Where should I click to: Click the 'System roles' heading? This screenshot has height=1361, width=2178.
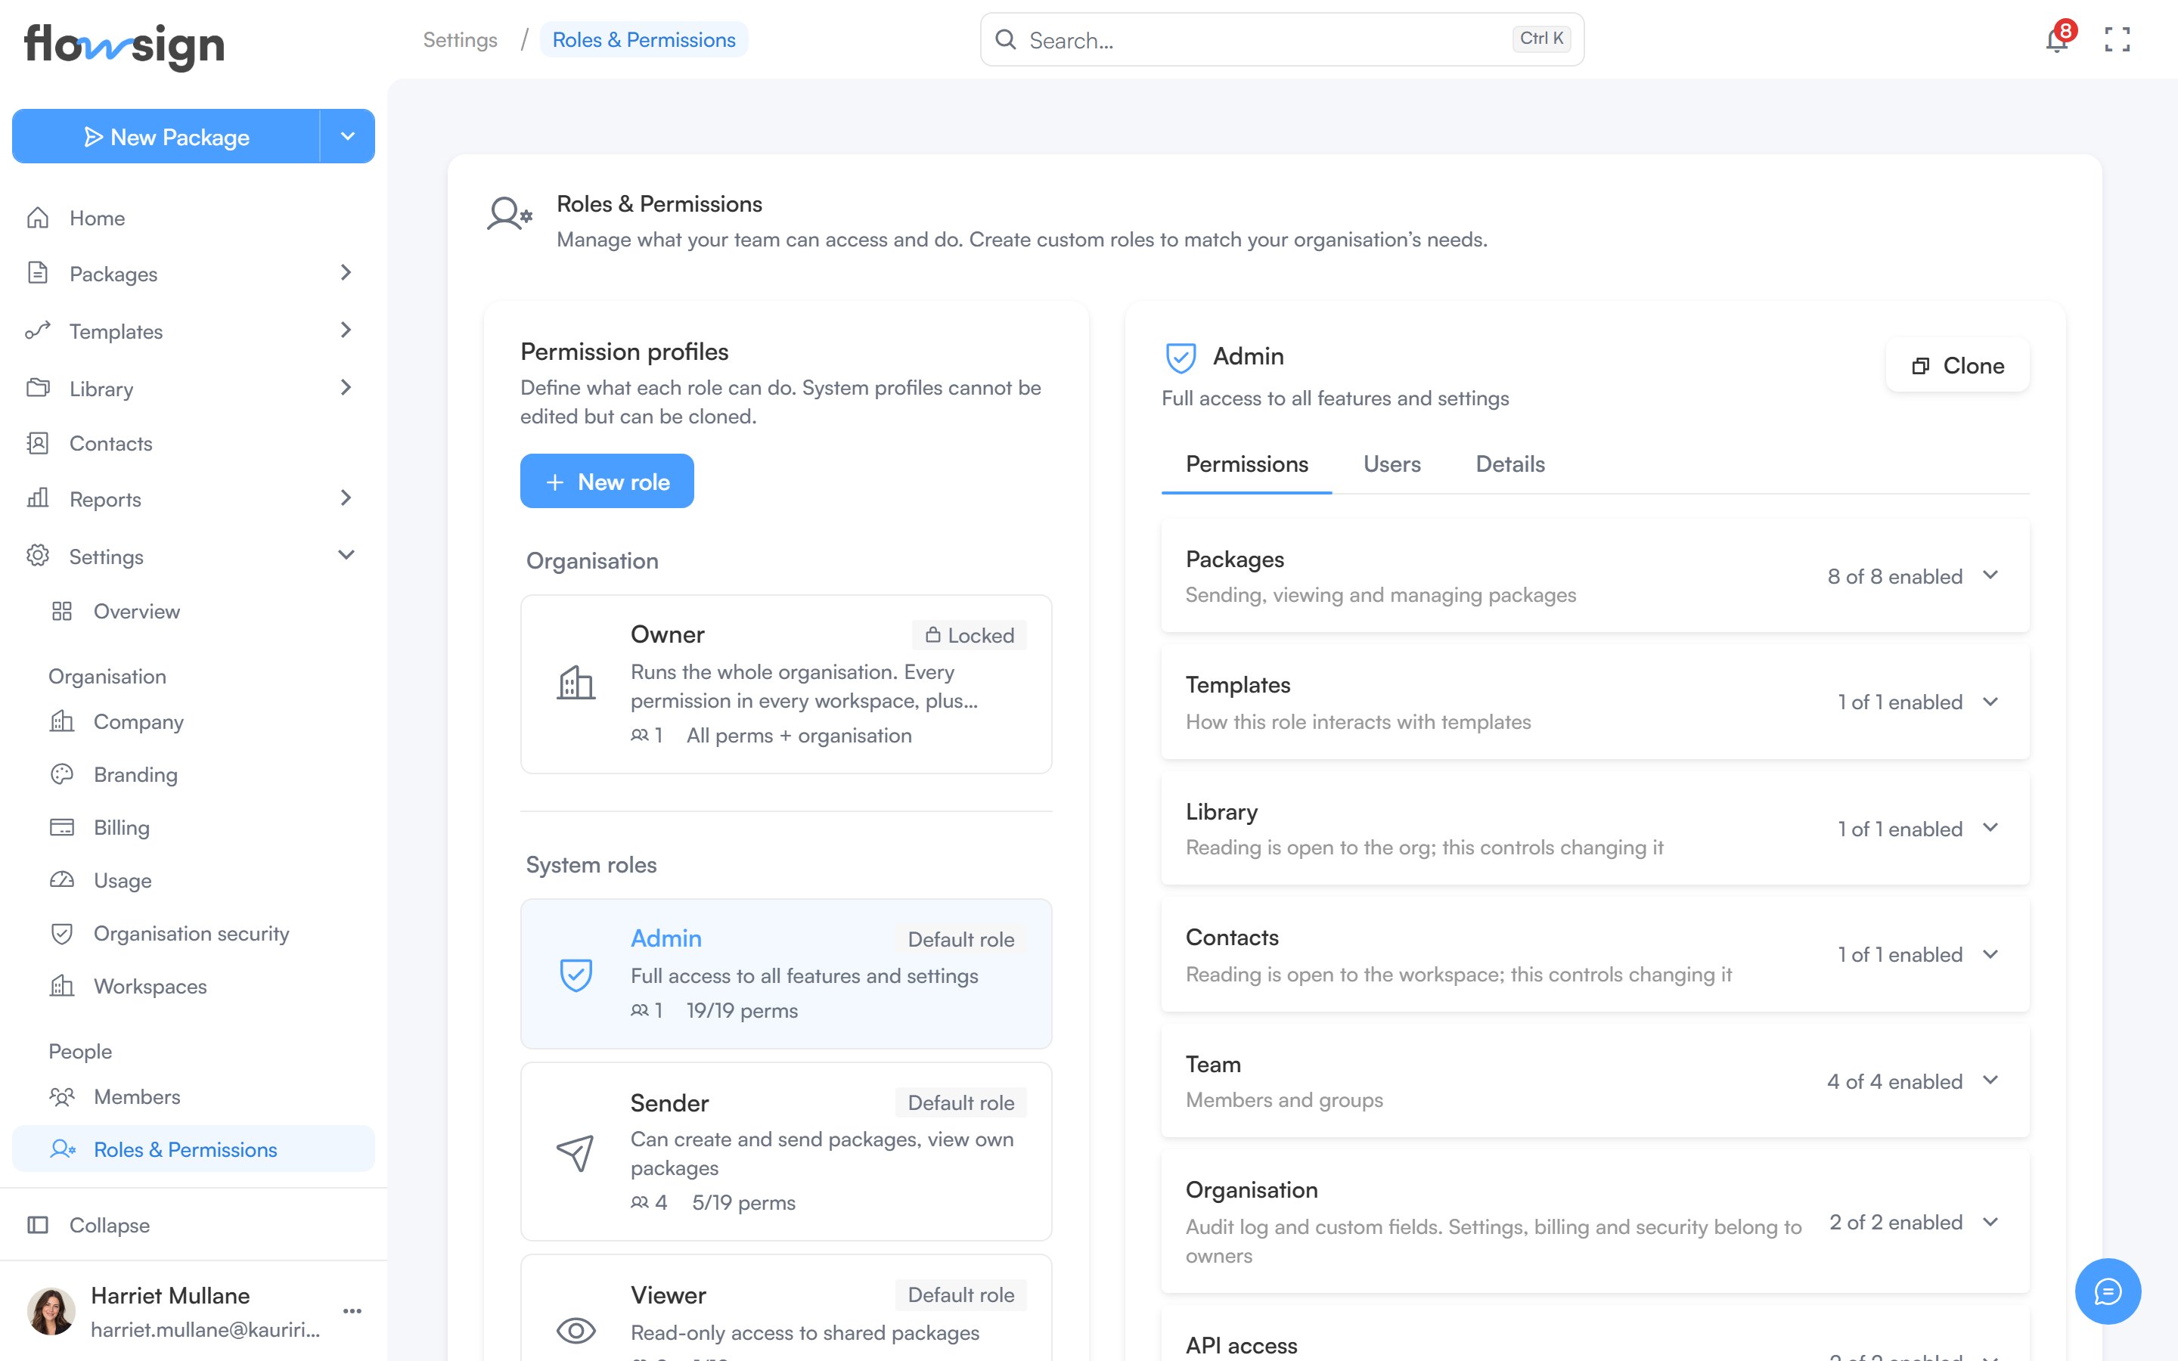click(591, 865)
